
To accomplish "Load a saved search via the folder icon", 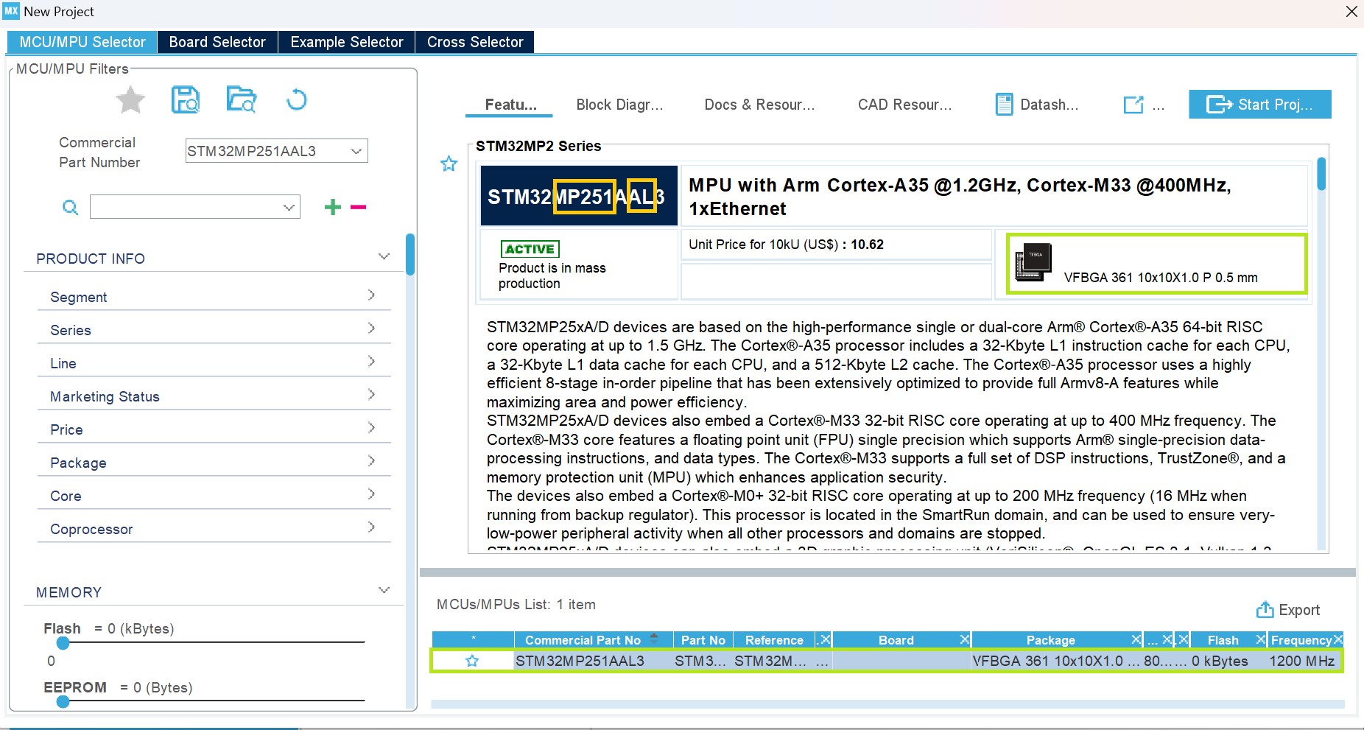I will pos(241,99).
